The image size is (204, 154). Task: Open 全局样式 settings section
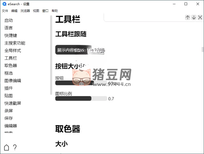pos(13,50)
